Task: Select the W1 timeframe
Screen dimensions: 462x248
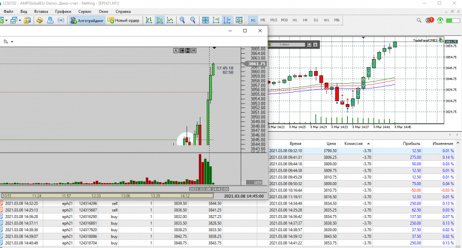Action: [x=326, y=20]
